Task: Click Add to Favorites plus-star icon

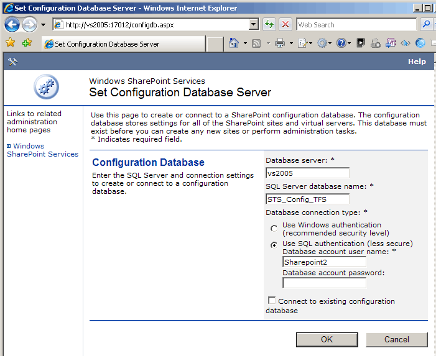Action: pyautogui.click(x=27, y=43)
